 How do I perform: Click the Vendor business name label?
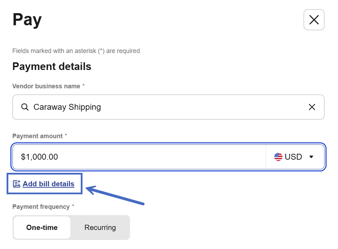(46, 86)
